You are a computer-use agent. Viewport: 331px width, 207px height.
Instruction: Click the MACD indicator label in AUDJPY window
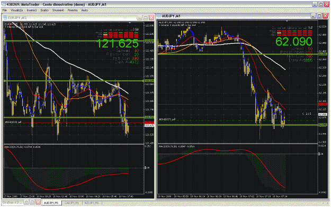tap(176, 146)
